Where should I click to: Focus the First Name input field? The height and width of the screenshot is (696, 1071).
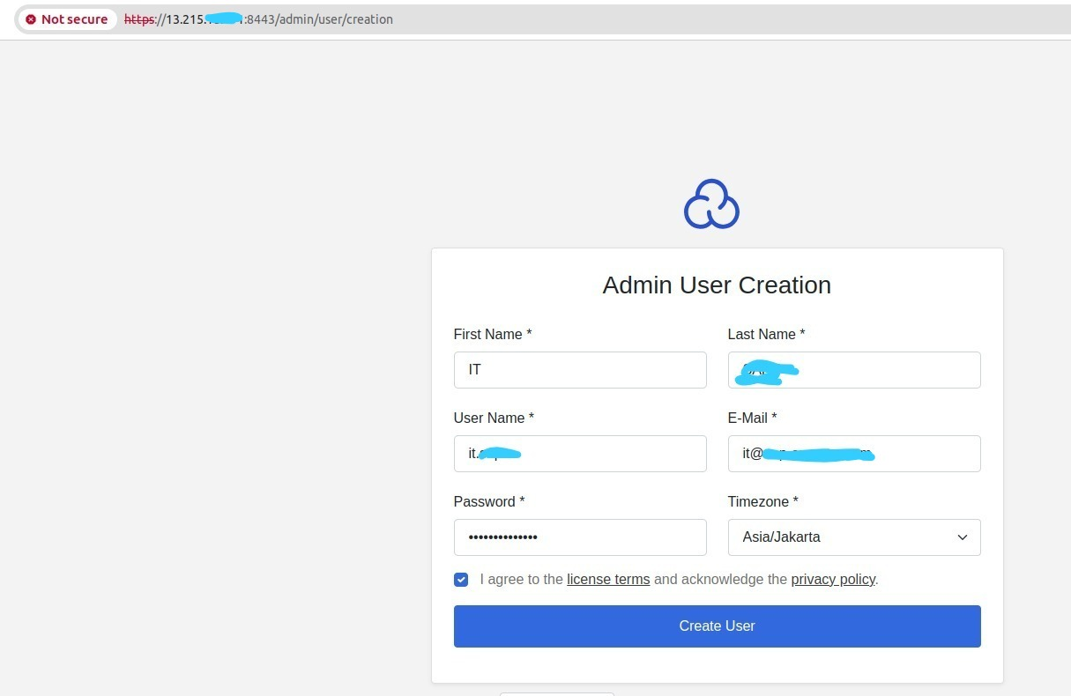(579, 369)
